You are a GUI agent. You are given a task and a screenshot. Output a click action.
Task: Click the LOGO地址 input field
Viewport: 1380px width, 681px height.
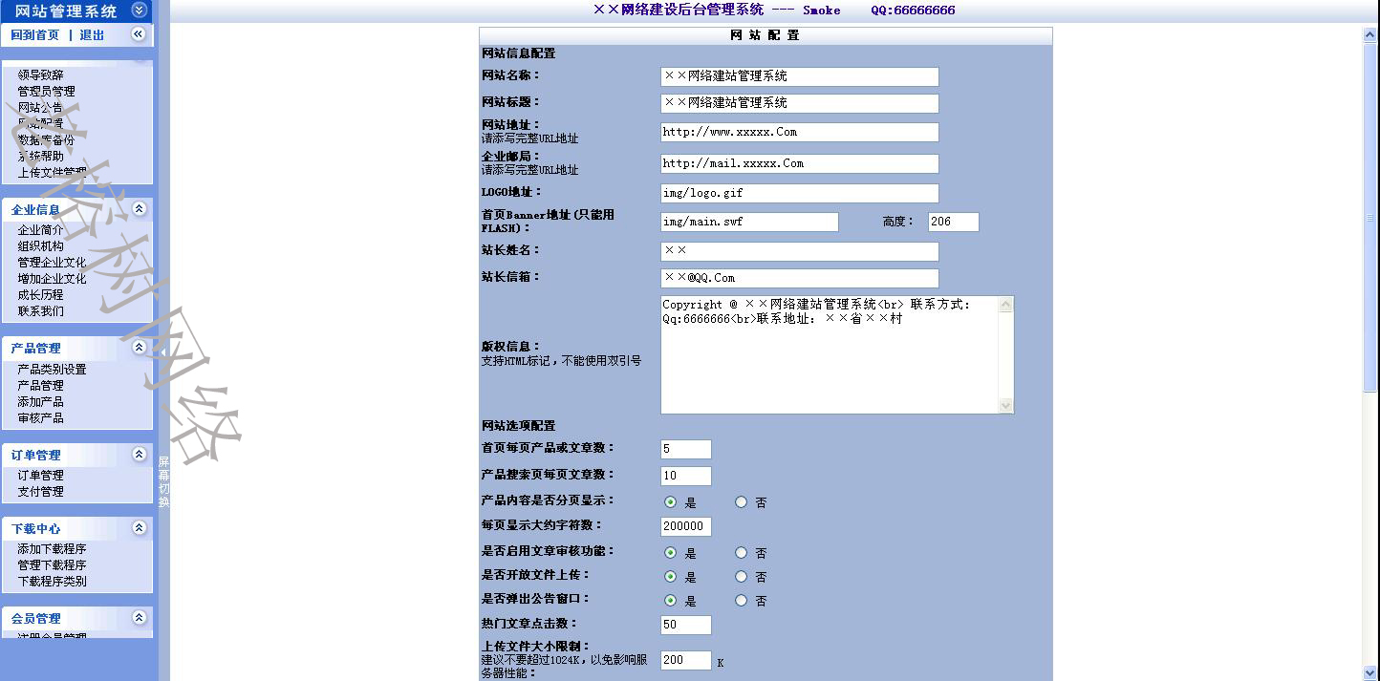click(x=799, y=193)
